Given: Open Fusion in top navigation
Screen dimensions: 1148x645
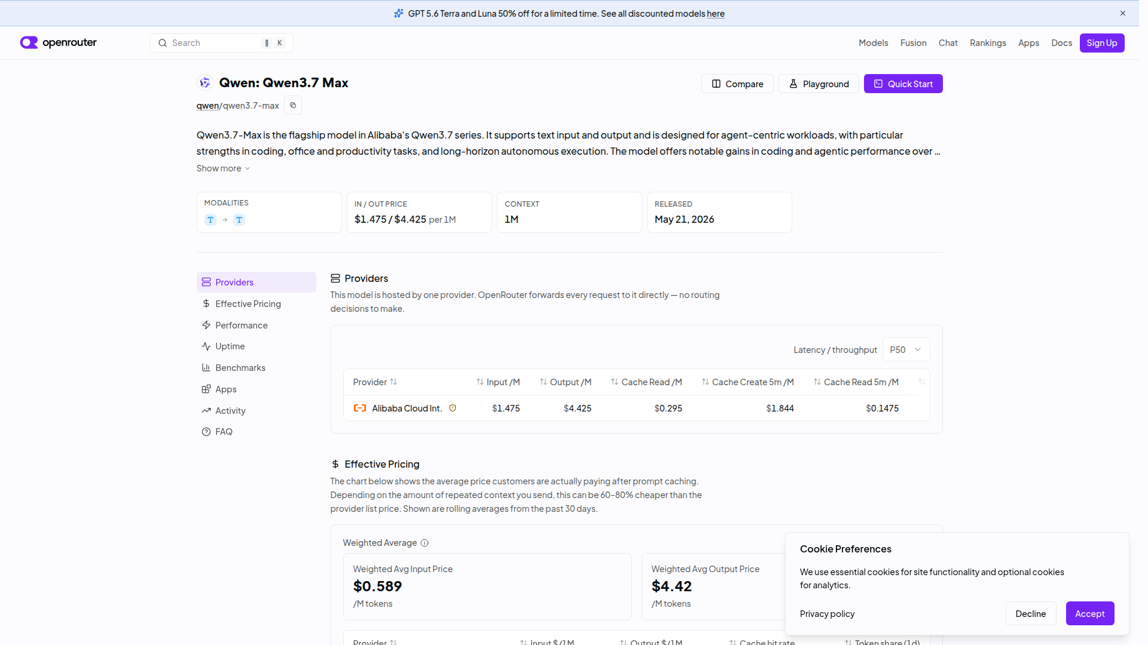Looking at the screenshot, I should pos(913,43).
